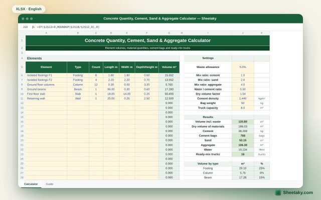The width and height of the screenshot is (321, 200).
Task: Select the Calculator sheet tab
Action: click(31, 184)
